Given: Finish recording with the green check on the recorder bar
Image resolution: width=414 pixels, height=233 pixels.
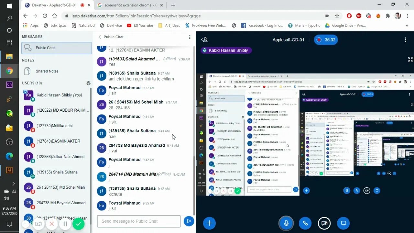Looking at the screenshot, I should pos(78,224).
